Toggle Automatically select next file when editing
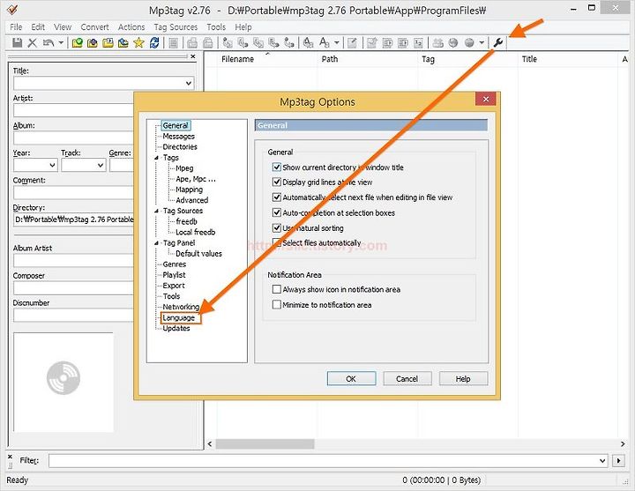The image size is (635, 491). (x=277, y=197)
